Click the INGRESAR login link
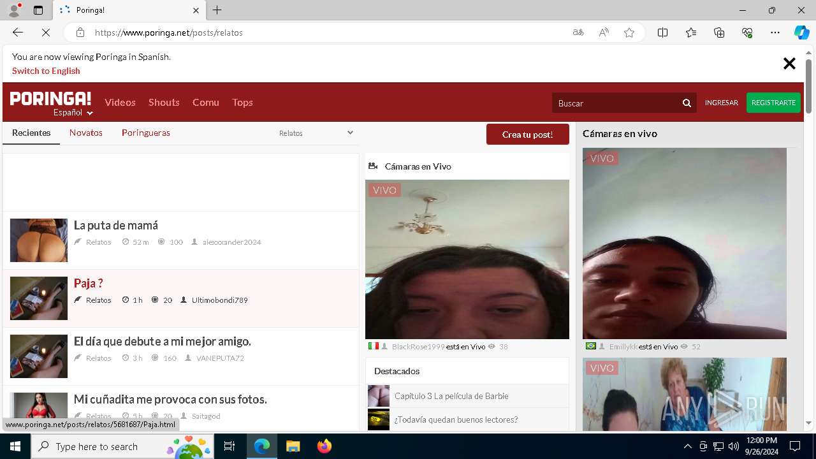Screen dimensions: 816x459 (x=722, y=103)
